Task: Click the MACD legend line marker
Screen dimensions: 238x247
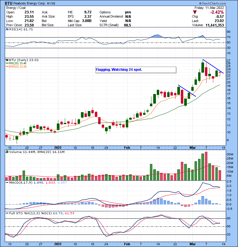Action: pos(7,183)
